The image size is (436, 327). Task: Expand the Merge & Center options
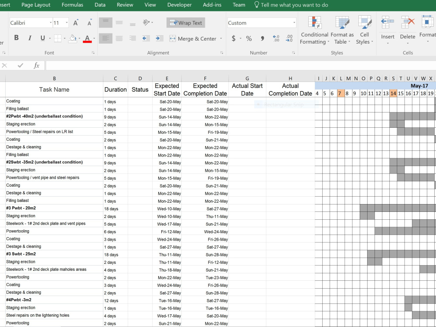point(221,38)
